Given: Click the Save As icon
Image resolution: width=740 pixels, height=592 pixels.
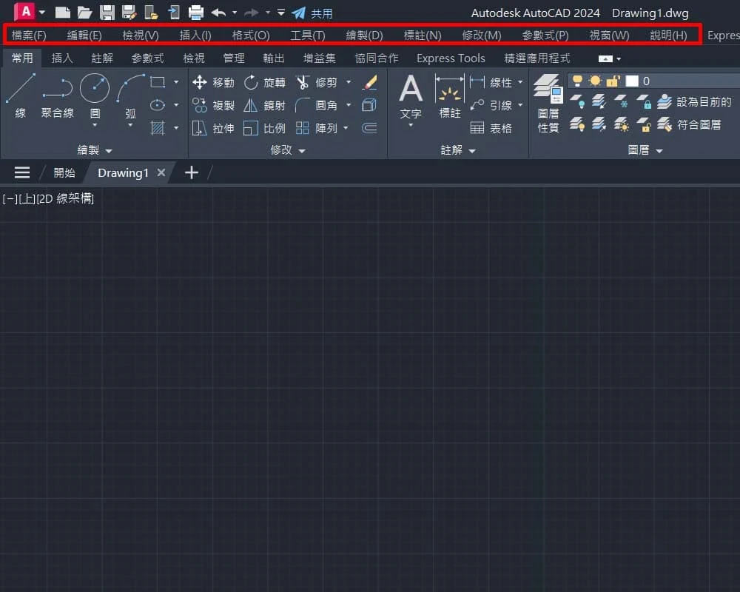Looking at the screenshot, I should (x=129, y=13).
